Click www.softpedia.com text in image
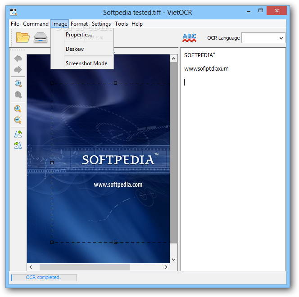This screenshot has height=297, width=299. pyautogui.click(x=118, y=184)
